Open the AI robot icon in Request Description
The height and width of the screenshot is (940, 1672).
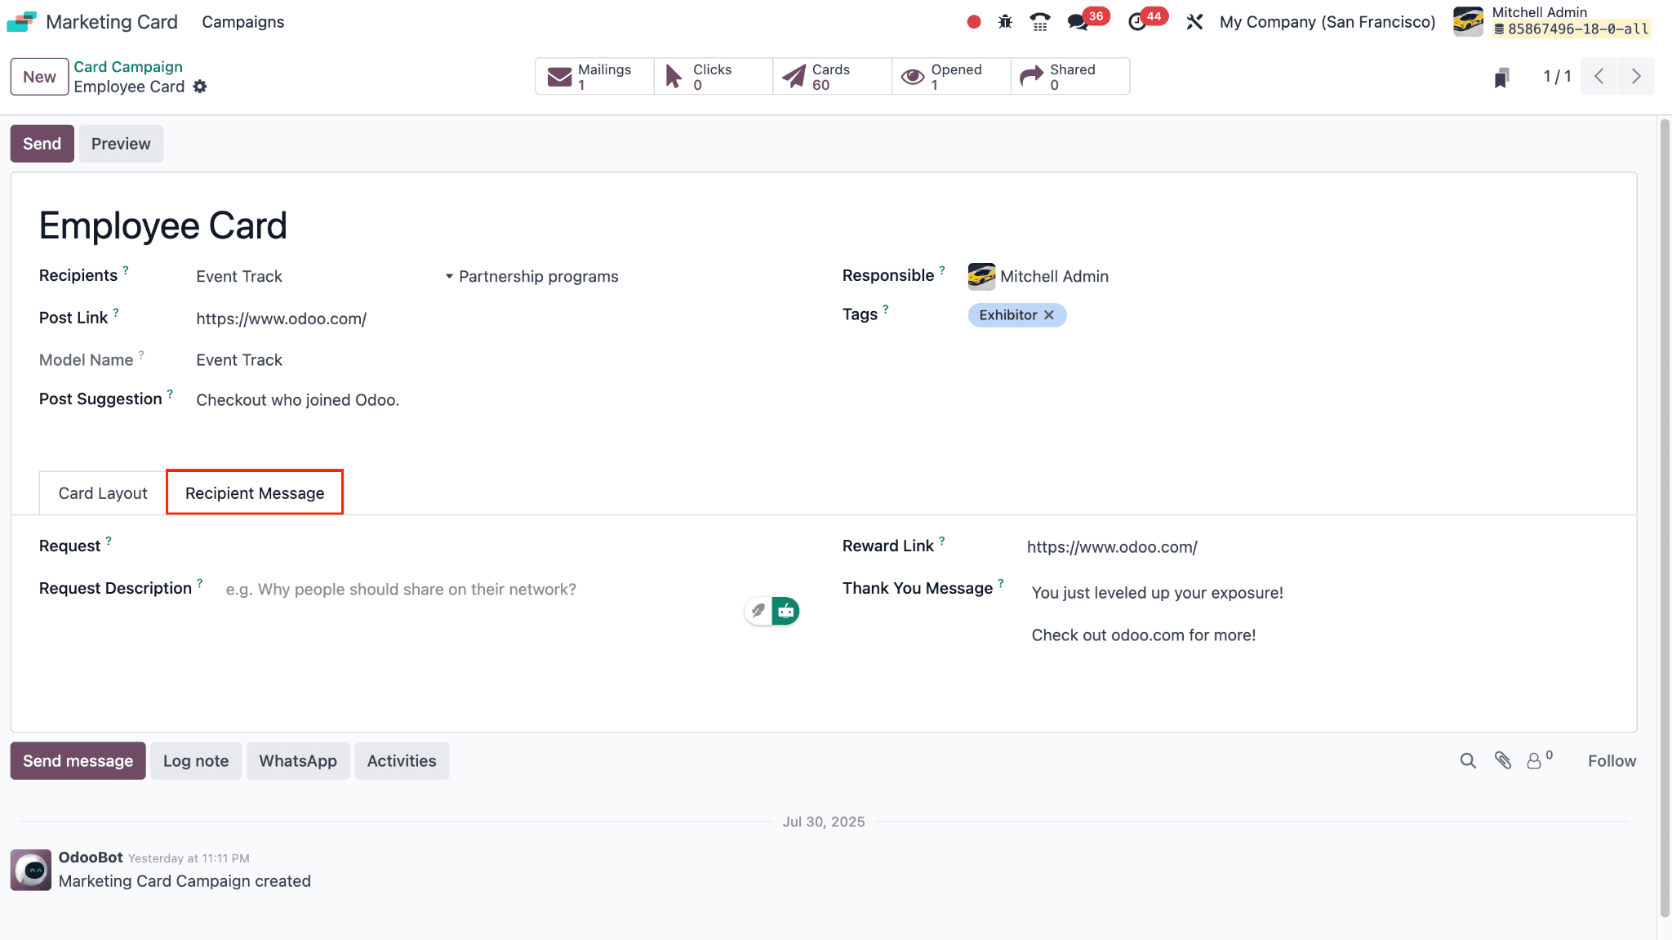785,611
